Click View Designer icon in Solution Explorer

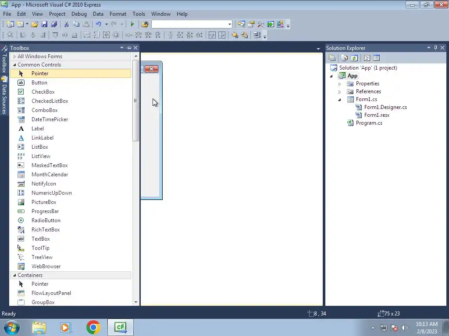pyautogui.click(x=376, y=58)
